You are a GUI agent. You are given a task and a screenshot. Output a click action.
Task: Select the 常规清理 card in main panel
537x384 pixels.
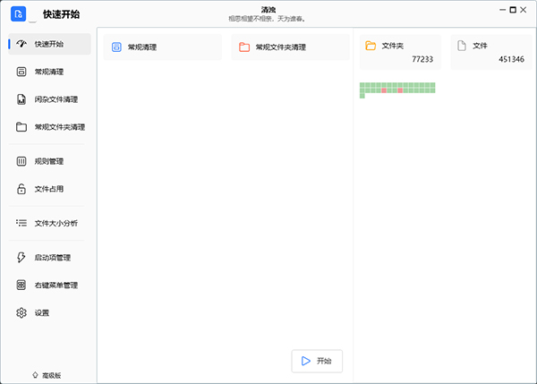[x=162, y=47]
